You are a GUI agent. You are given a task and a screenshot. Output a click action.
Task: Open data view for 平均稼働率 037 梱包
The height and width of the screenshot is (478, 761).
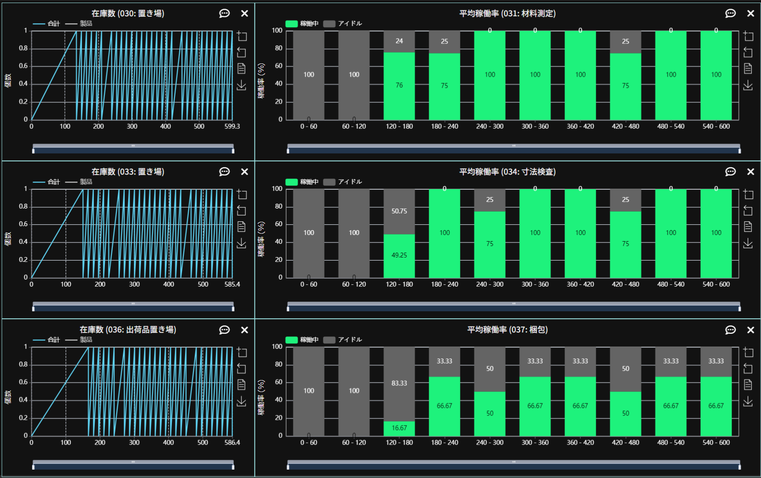click(x=748, y=385)
